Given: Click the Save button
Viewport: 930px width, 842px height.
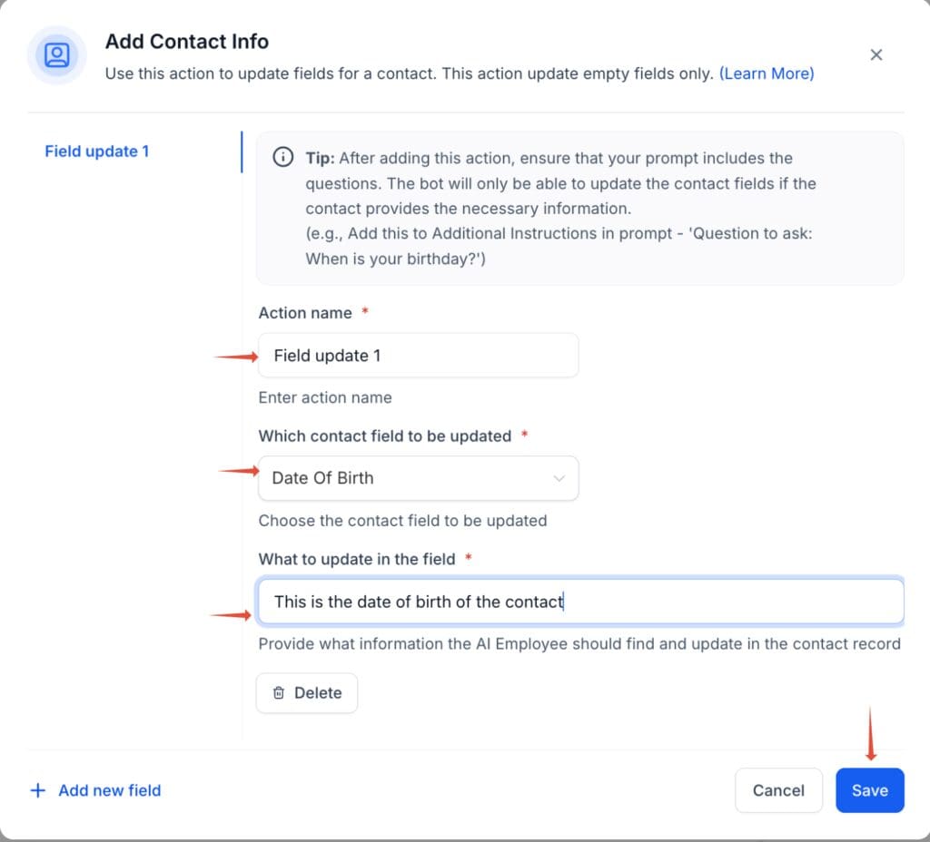Looking at the screenshot, I should click(x=869, y=790).
